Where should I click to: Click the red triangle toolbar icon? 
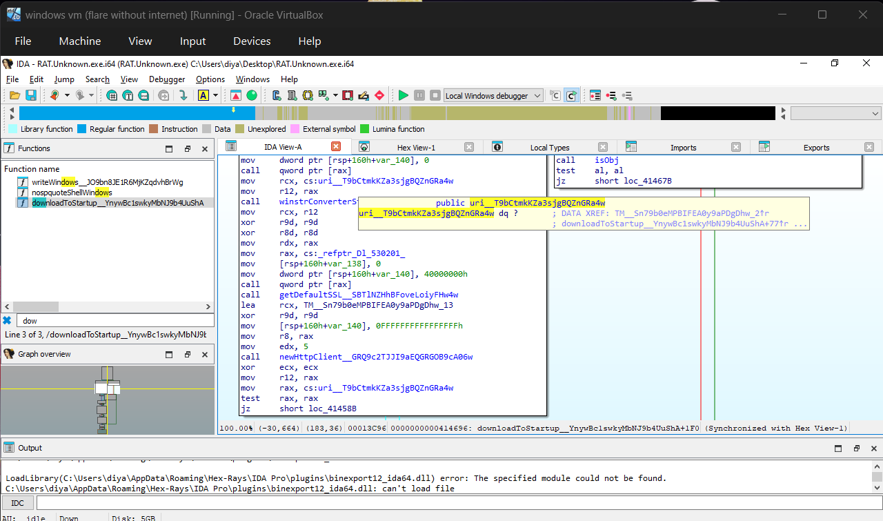236,95
